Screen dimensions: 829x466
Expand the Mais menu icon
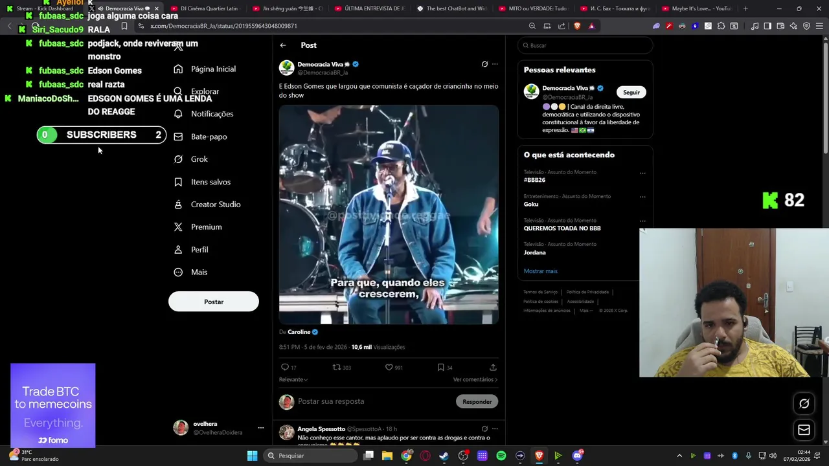pyautogui.click(x=178, y=272)
